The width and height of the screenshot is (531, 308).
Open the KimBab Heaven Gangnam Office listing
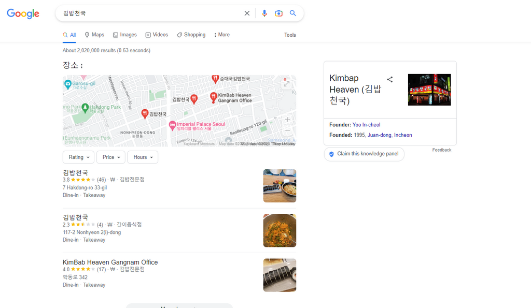(x=110, y=262)
